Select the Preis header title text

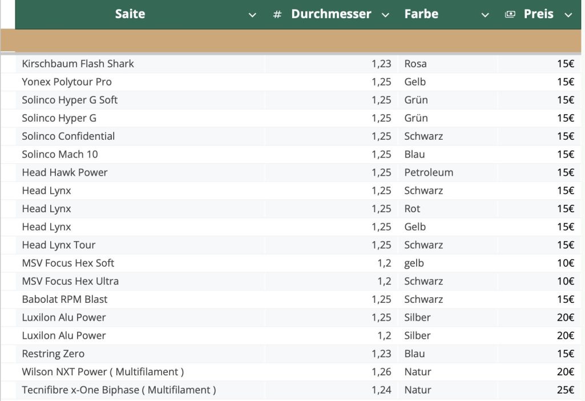538,14
